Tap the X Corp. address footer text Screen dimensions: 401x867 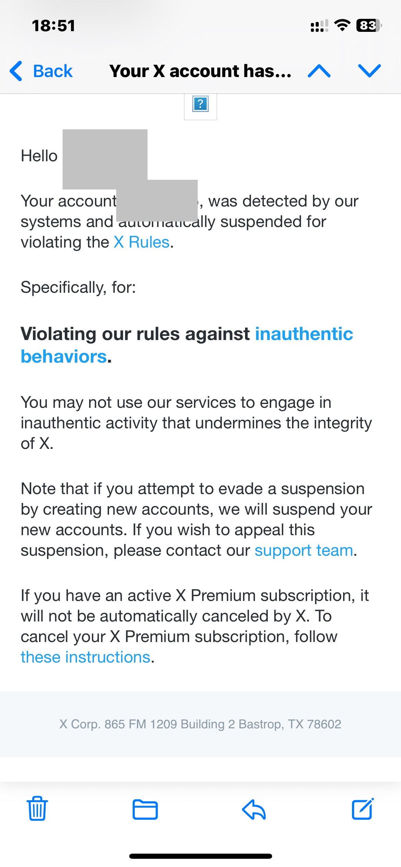pyautogui.click(x=200, y=724)
